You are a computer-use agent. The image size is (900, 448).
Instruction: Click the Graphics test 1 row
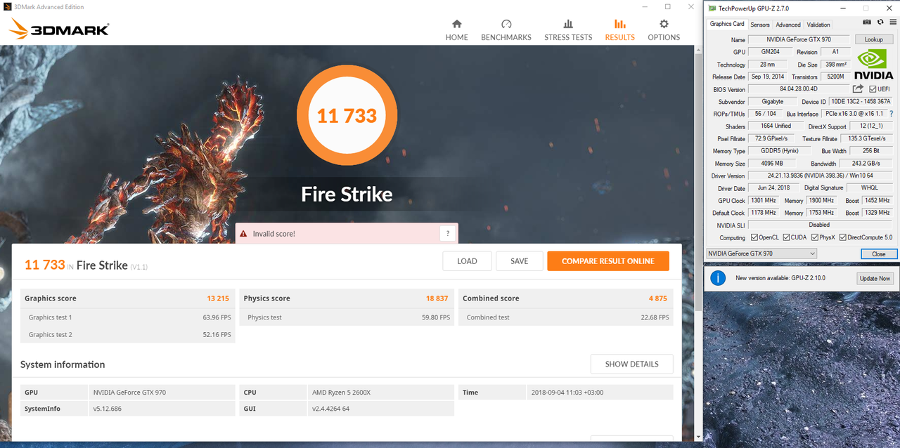click(x=128, y=317)
